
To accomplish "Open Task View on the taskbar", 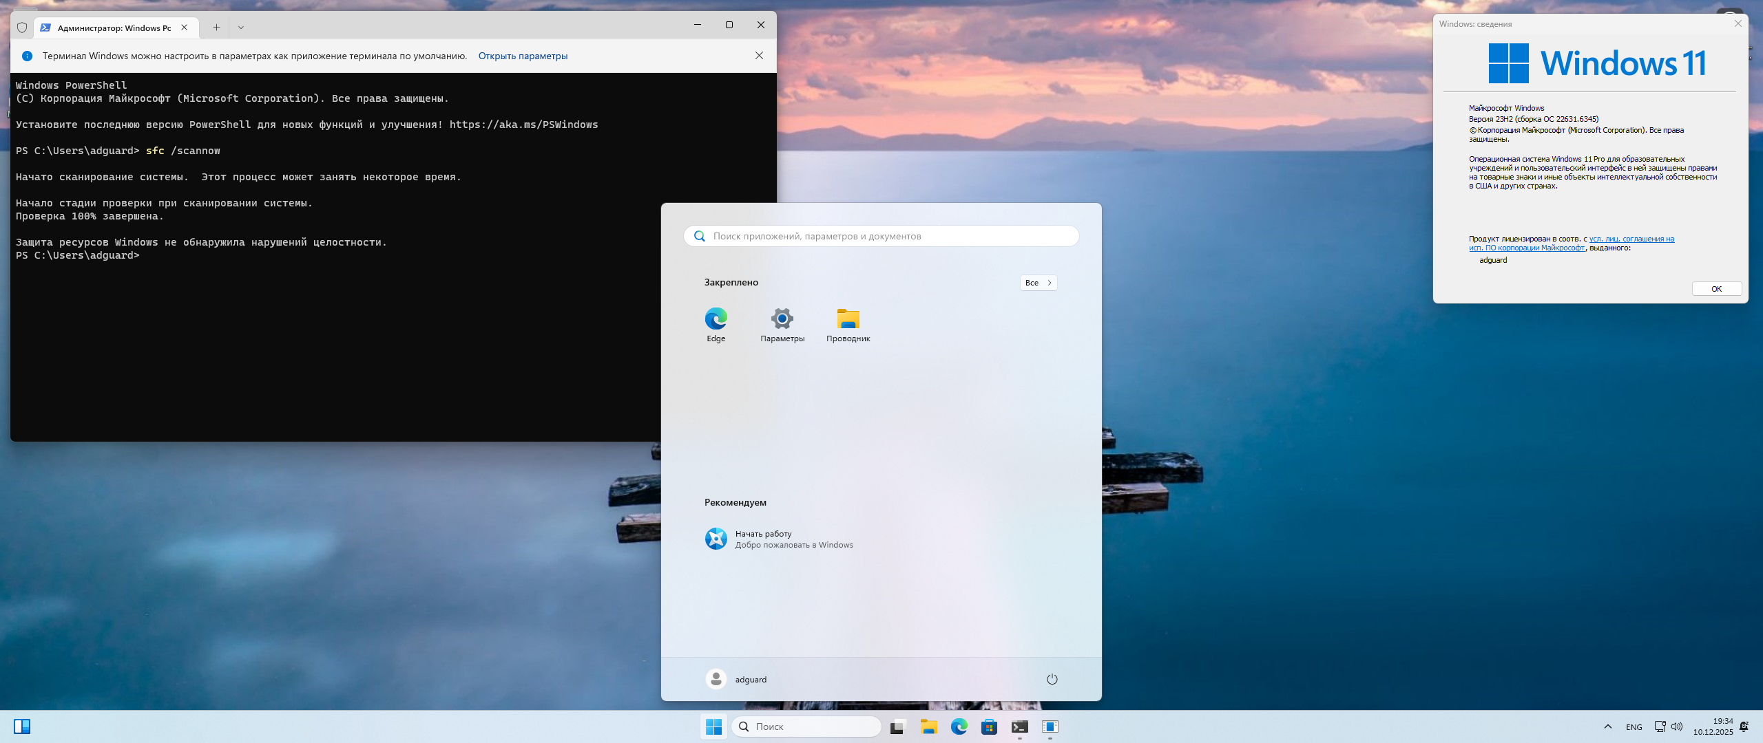I will [897, 726].
